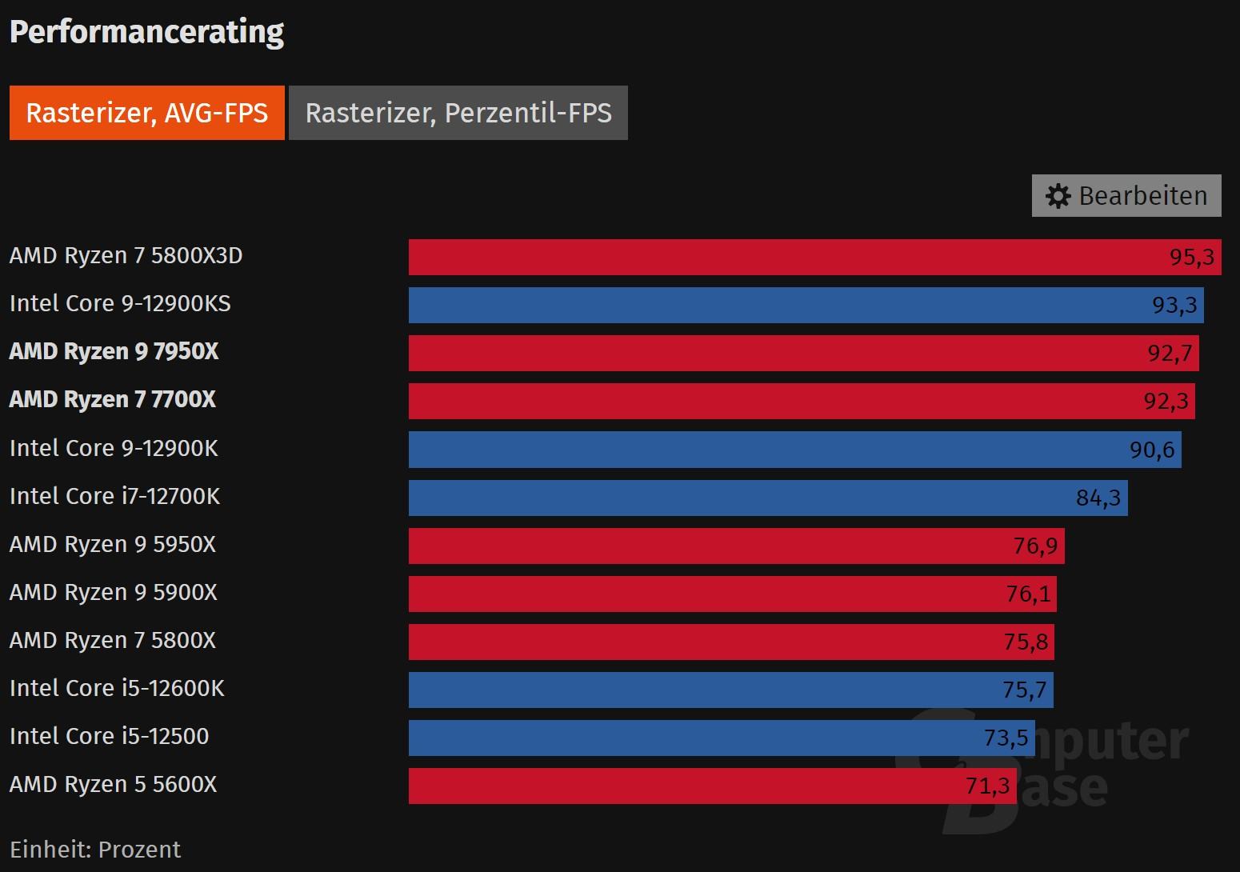
Task: Click the Intel Core i5-12600K bar
Action: pos(731,690)
